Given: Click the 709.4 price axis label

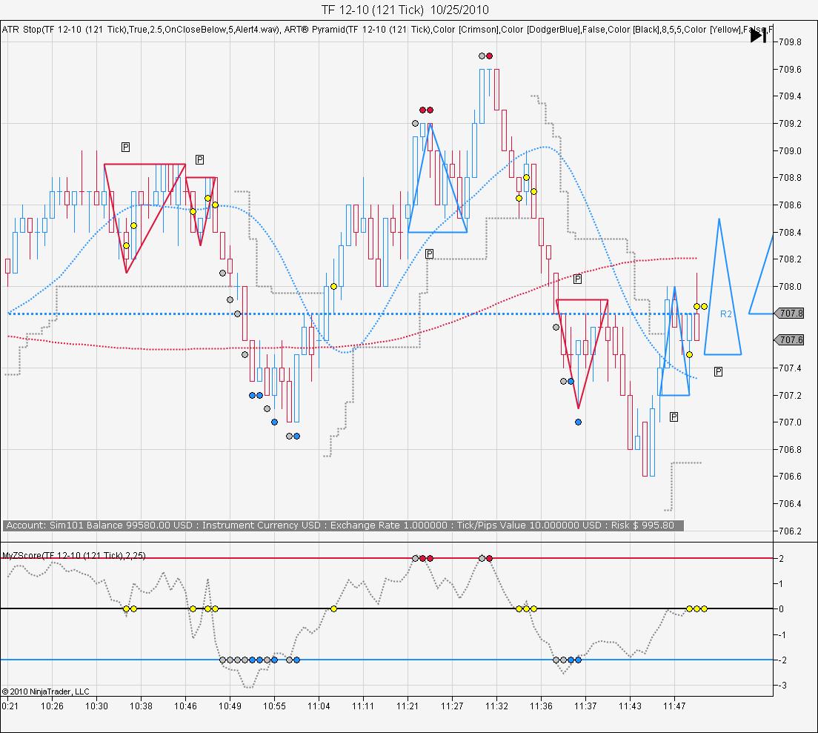Looking at the screenshot, I should pyautogui.click(x=790, y=96).
